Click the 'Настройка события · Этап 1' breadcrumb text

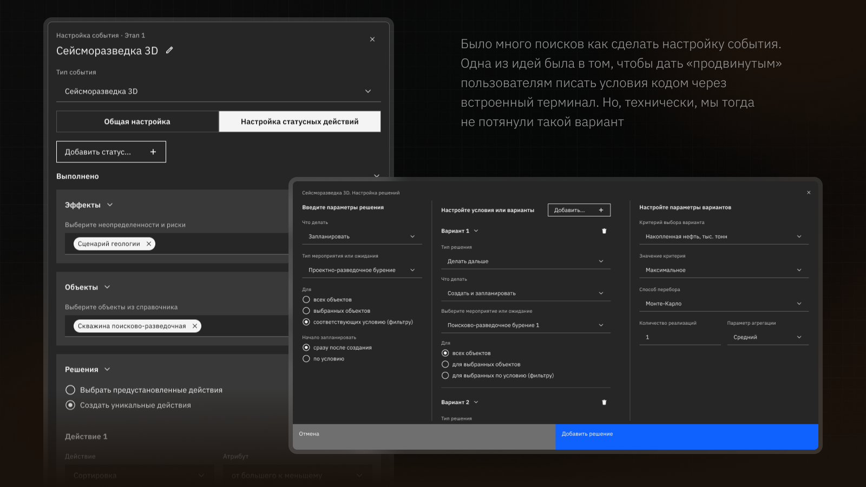(x=101, y=36)
